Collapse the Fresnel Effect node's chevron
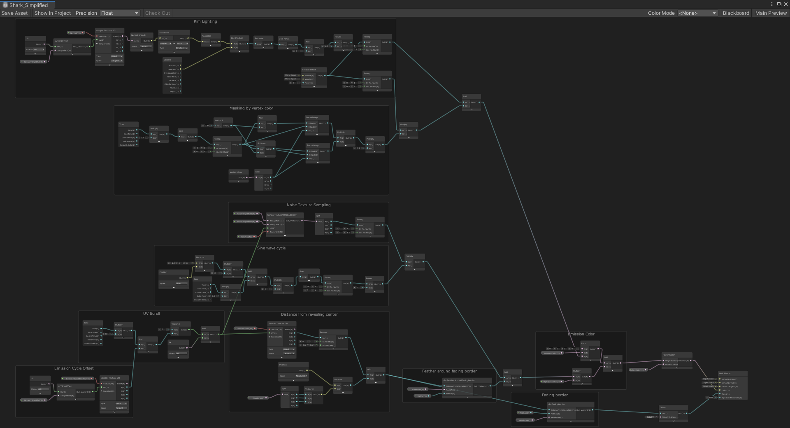790x428 pixels. click(x=314, y=87)
